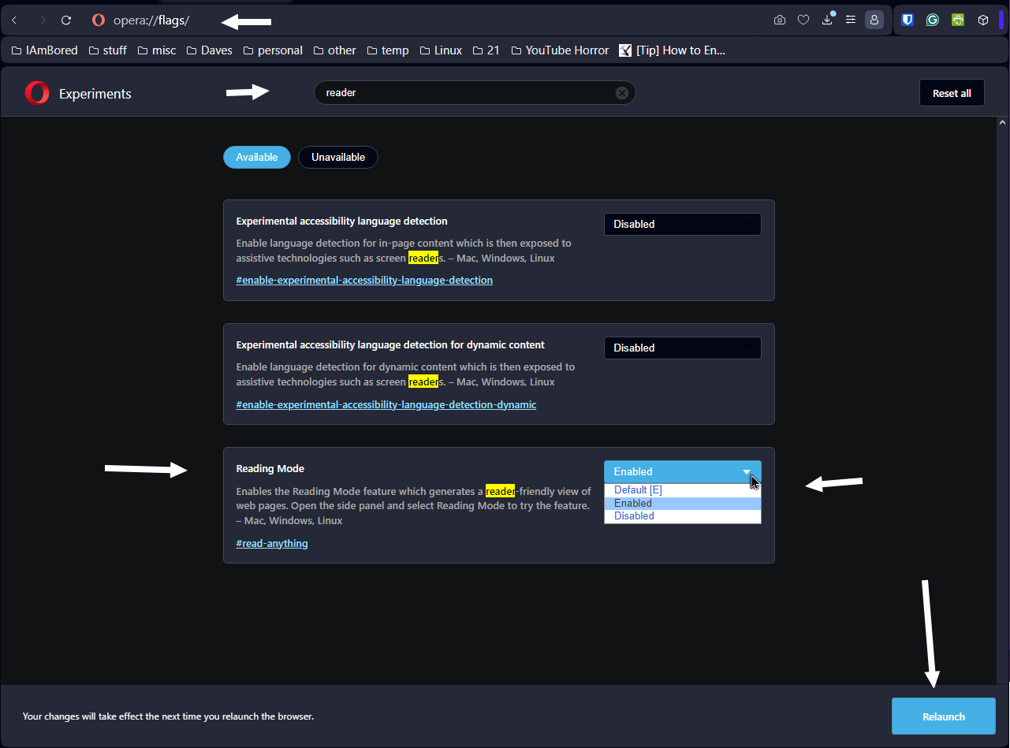Open dropdown for dynamic content language detection

(x=683, y=348)
